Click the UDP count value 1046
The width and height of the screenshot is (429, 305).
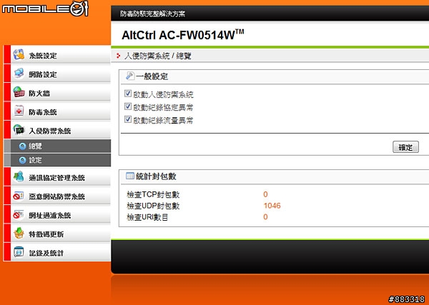pos(272,206)
